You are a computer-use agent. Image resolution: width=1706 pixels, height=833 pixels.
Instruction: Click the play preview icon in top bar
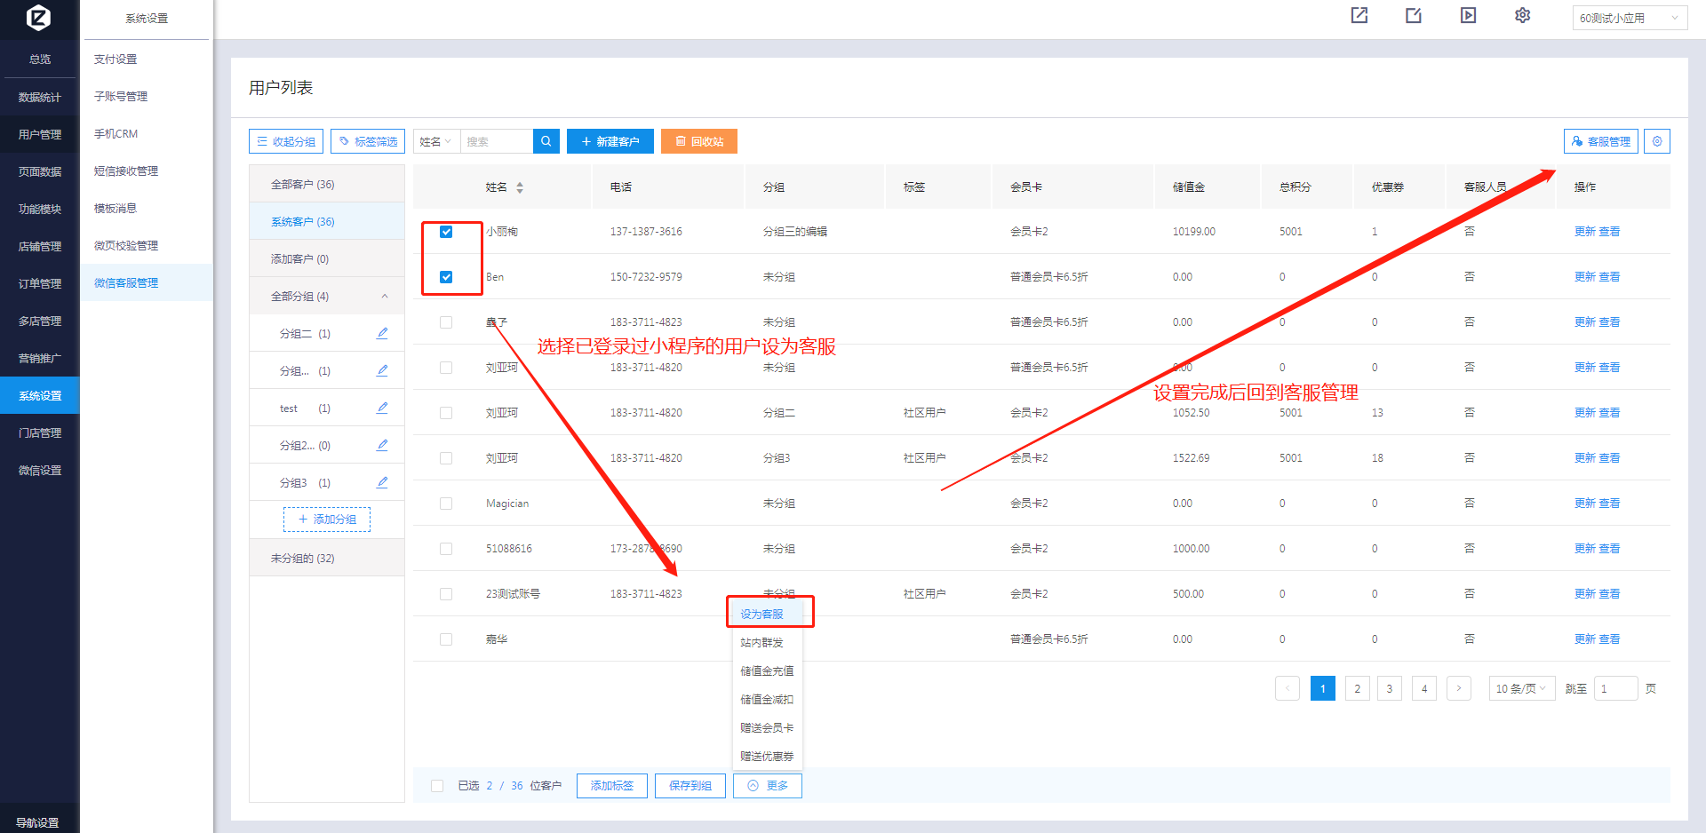click(1468, 16)
